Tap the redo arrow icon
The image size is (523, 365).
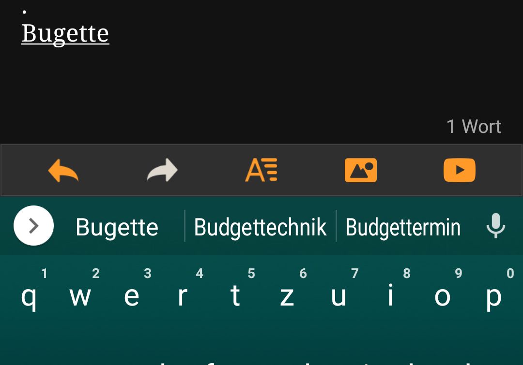click(x=162, y=170)
